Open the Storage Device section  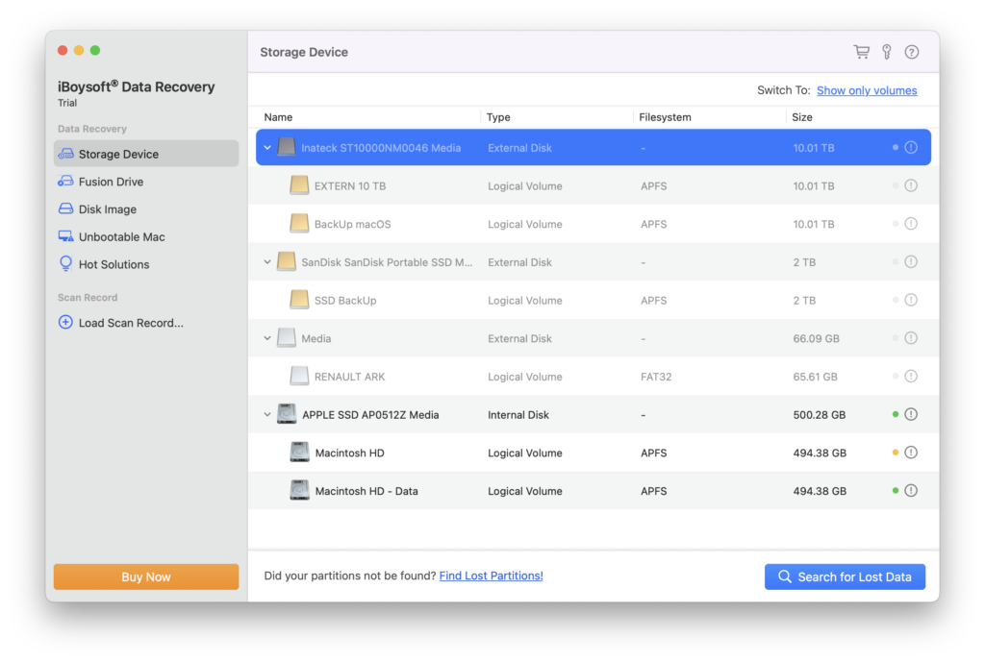pyautogui.click(x=146, y=154)
